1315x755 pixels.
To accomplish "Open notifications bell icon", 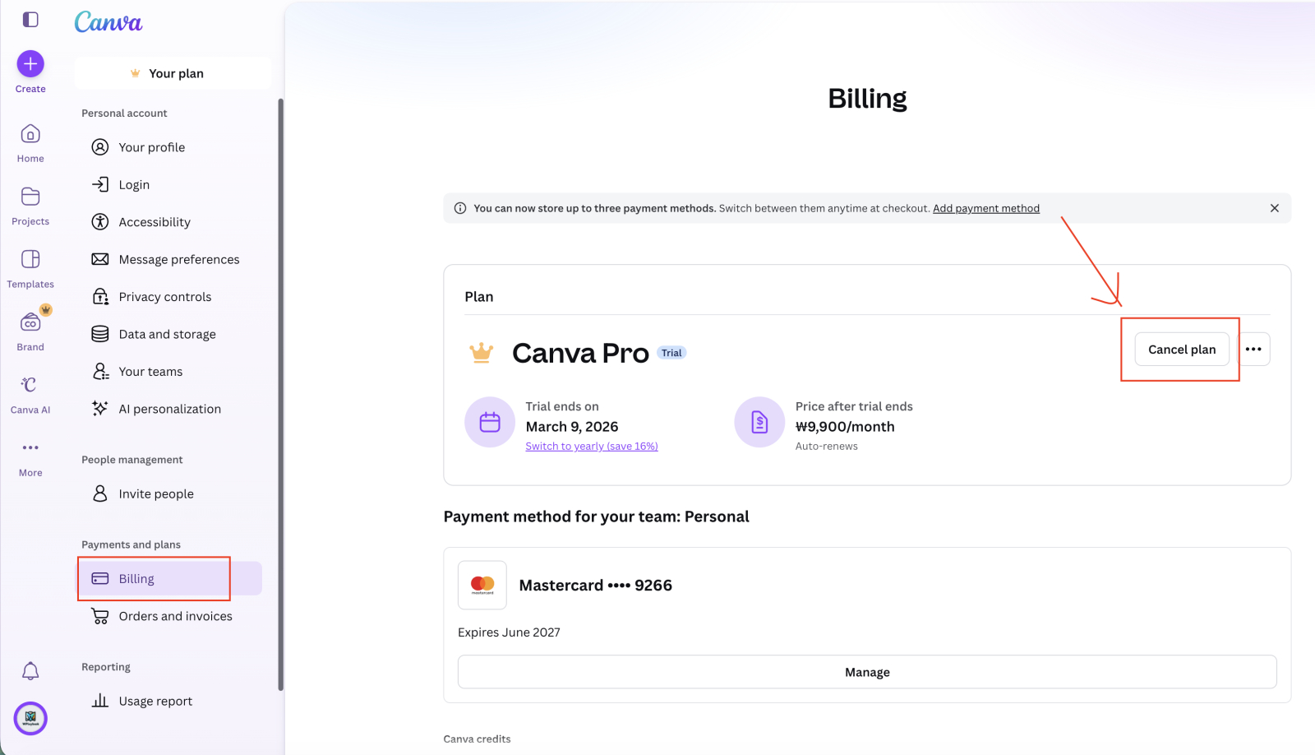I will point(30,671).
